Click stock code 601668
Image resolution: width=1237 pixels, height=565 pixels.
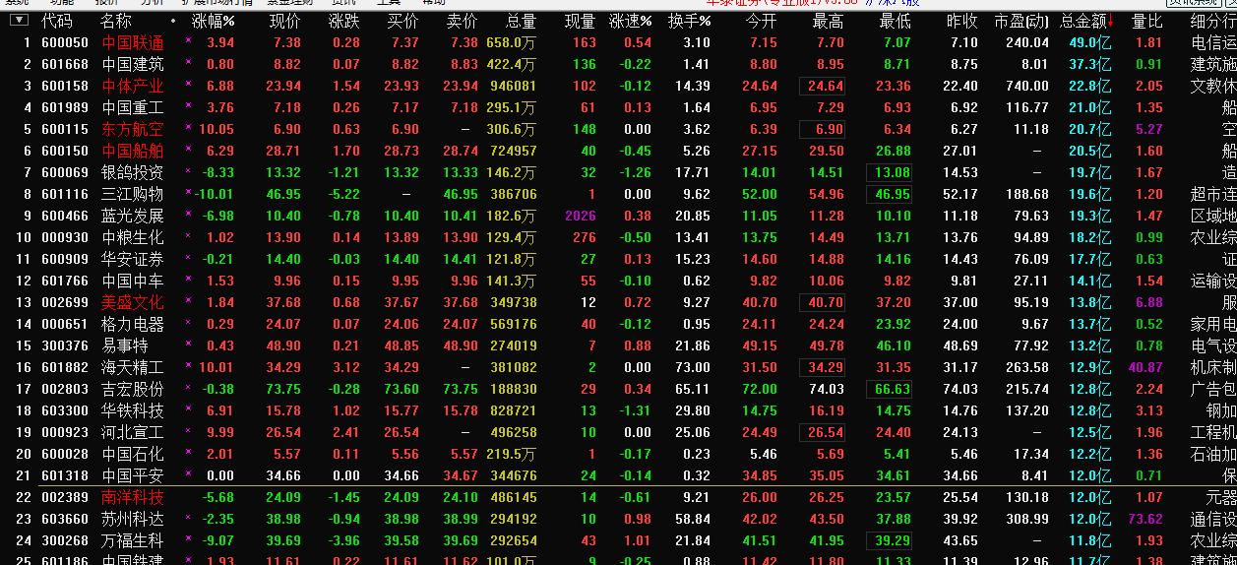(x=65, y=64)
